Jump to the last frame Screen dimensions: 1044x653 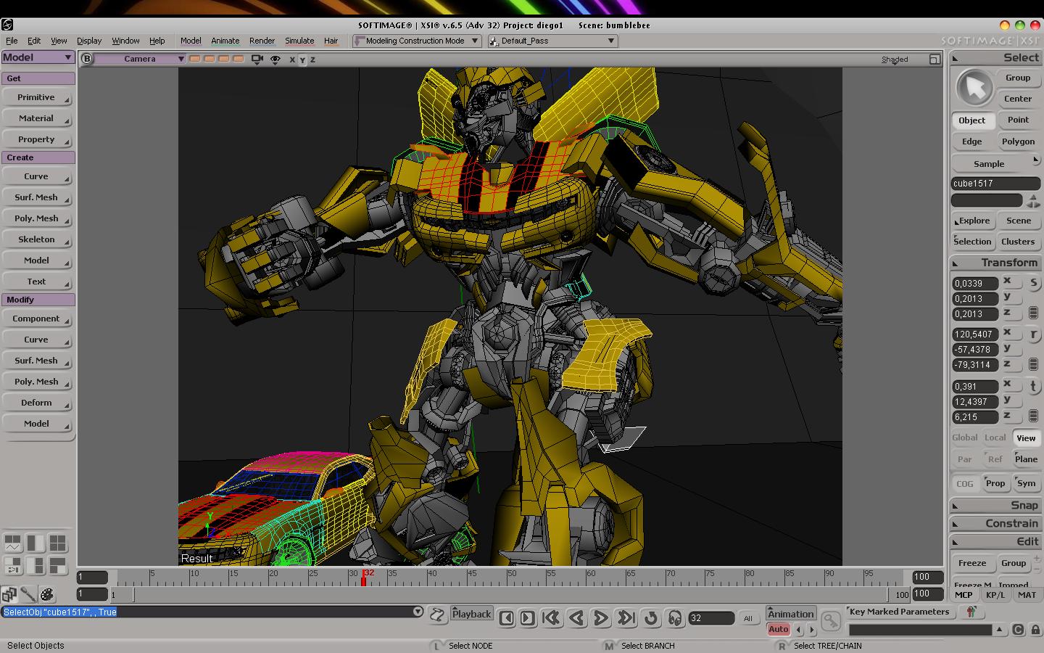626,617
